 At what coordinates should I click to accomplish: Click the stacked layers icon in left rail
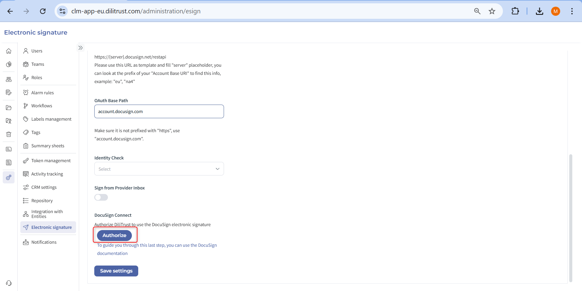point(9,79)
